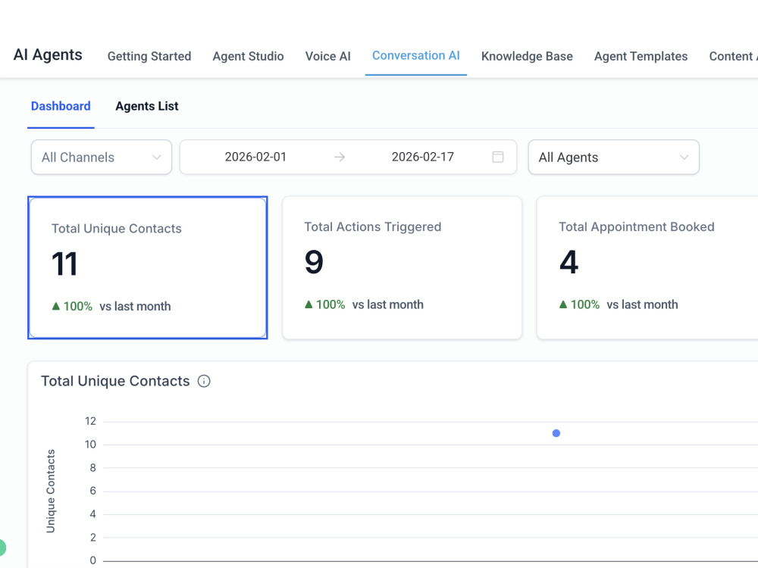Click the arrow between the two dates
The height and width of the screenshot is (568, 758).
[x=340, y=157]
